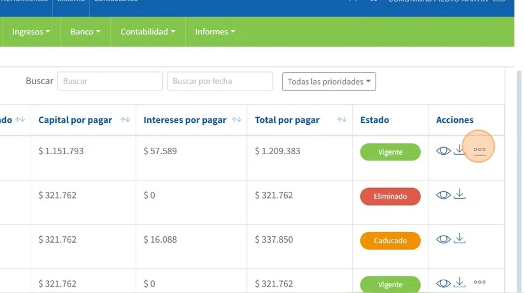
Task: Download the bottom Vigente row document
Action: pos(460,282)
